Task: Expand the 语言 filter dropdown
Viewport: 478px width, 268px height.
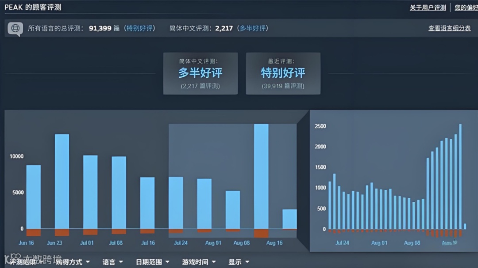Action: [x=112, y=262]
